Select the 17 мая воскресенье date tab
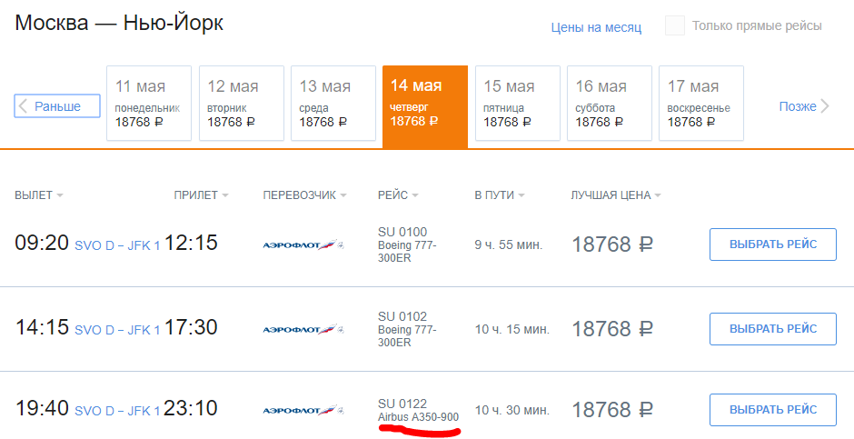This screenshot has height=439, width=854. click(x=701, y=104)
